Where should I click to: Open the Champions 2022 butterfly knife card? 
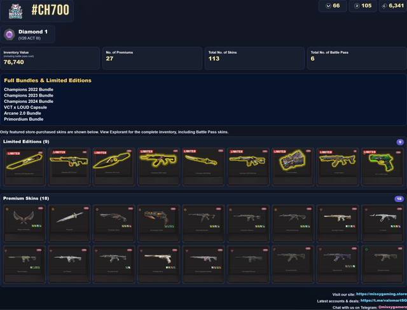[24, 166]
